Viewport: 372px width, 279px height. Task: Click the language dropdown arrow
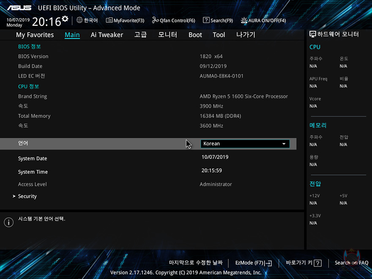pyautogui.click(x=284, y=144)
